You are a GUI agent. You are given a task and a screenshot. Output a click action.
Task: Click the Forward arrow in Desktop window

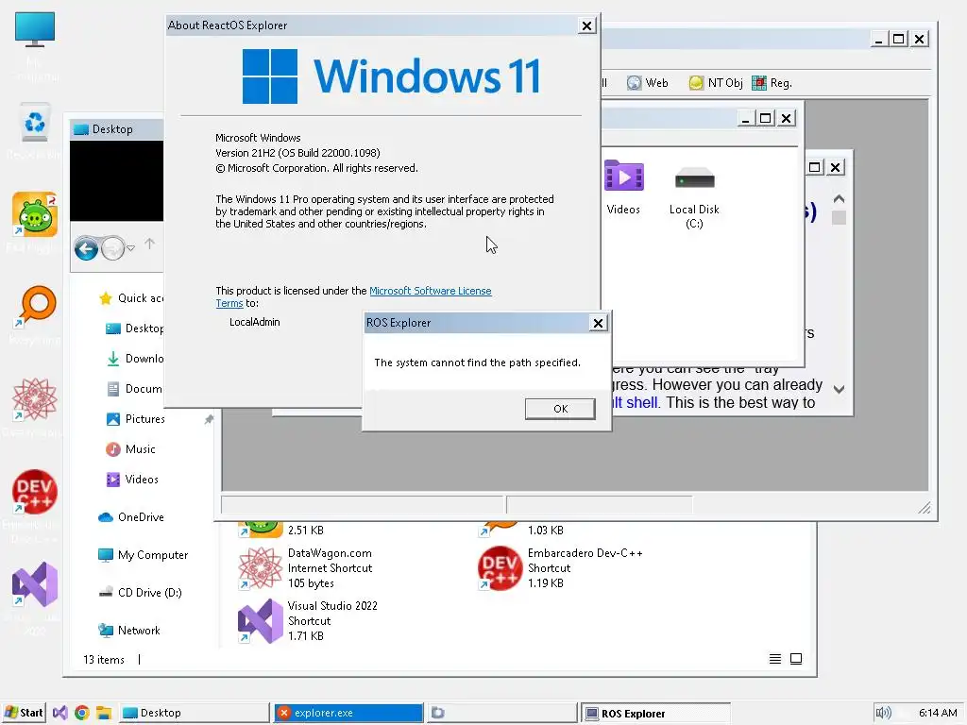(112, 249)
